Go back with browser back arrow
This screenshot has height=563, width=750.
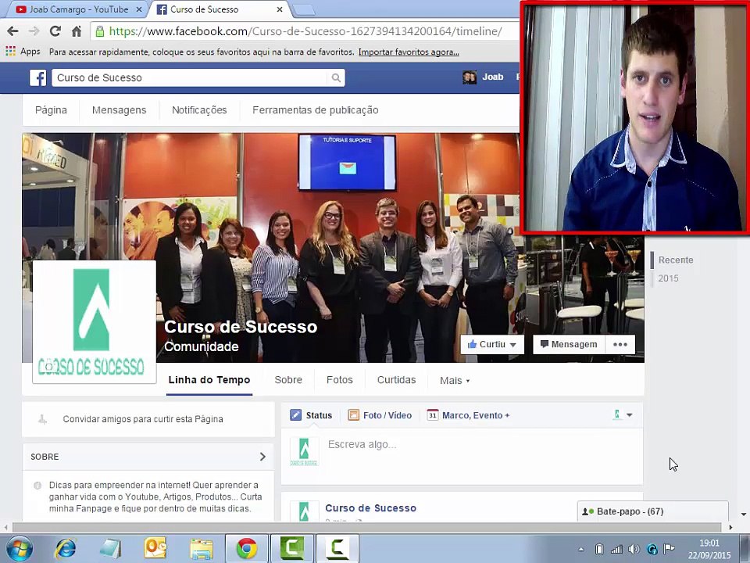[x=12, y=31]
